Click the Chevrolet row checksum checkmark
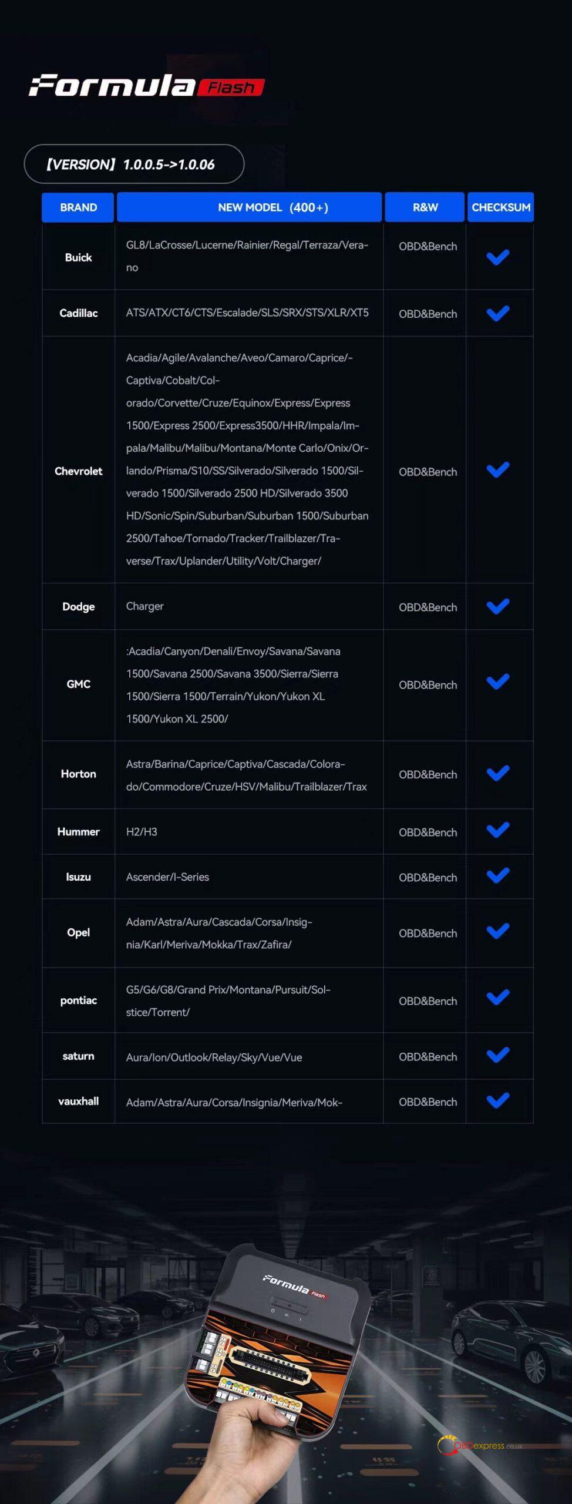 point(497,470)
